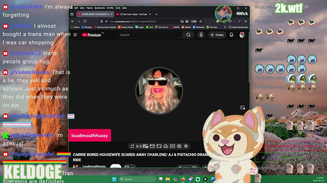327x183 pixels.
Task: Open the Hacker News bookmark
Action: [126, 27]
